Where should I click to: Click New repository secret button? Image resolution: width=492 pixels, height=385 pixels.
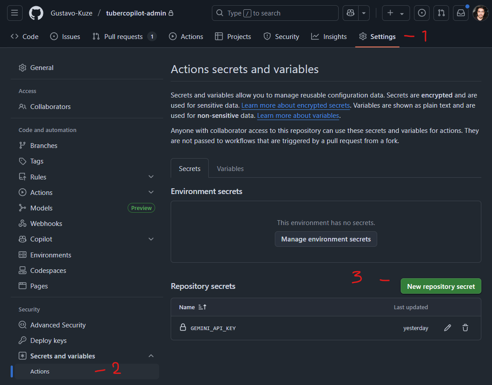[x=441, y=286]
